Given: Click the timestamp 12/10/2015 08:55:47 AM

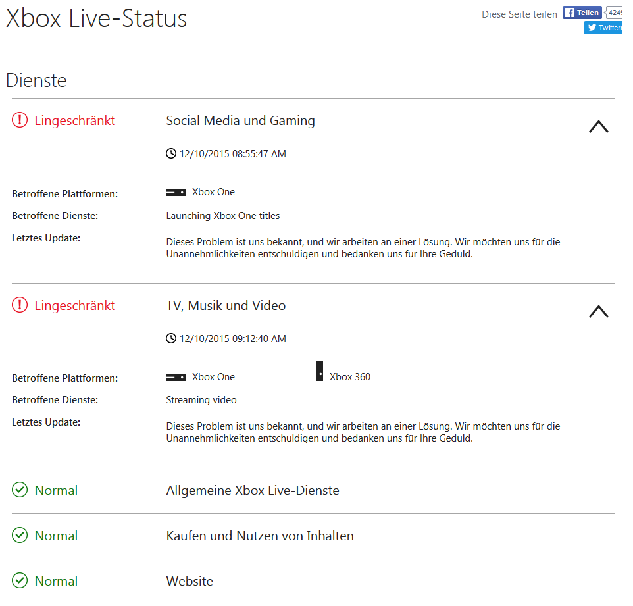Looking at the screenshot, I should (x=233, y=154).
